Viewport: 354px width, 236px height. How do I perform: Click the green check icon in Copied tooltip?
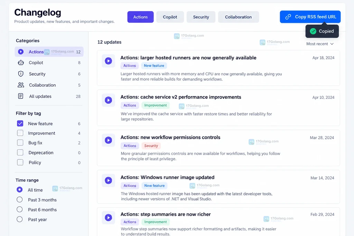tap(313, 31)
